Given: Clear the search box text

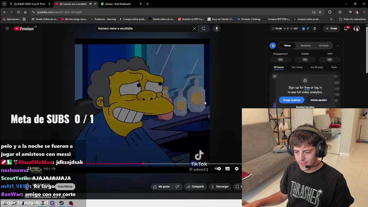Looking at the screenshot, I should [x=195, y=28].
